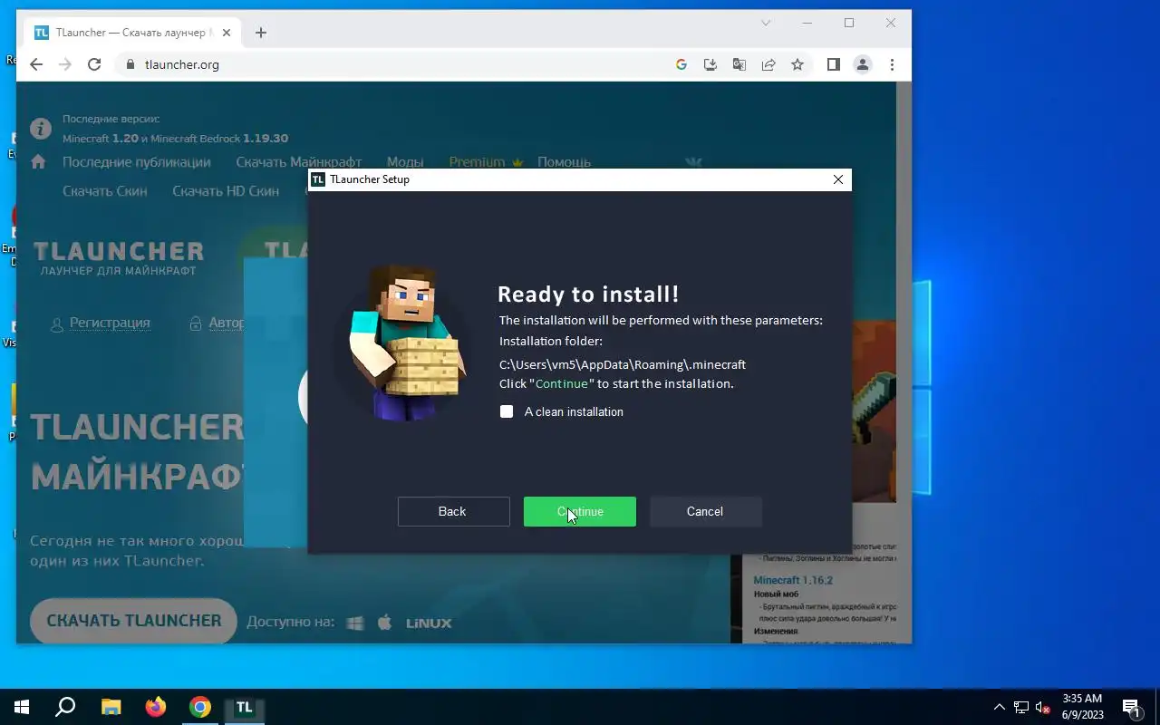Click the LiNUX platform link

tap(429, 623)
